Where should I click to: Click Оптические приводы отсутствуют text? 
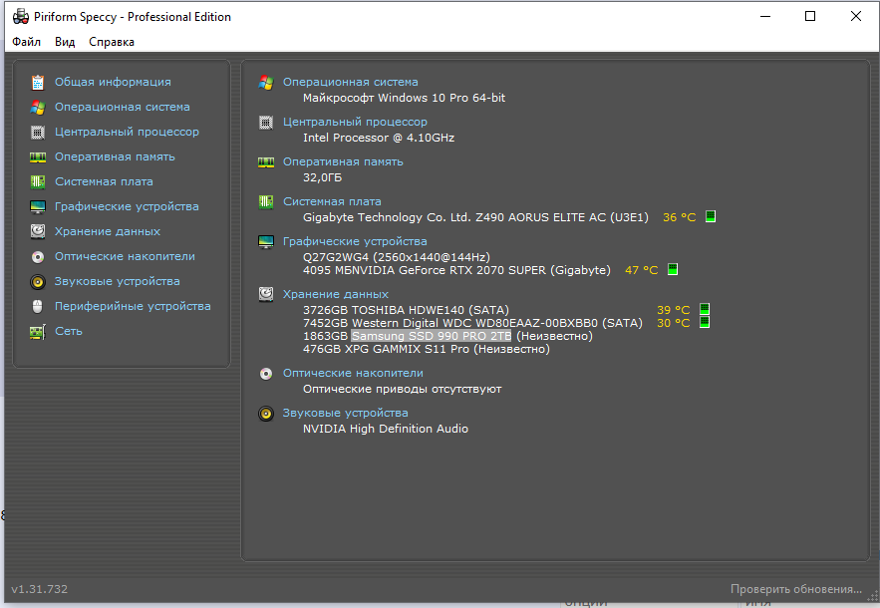403,389
